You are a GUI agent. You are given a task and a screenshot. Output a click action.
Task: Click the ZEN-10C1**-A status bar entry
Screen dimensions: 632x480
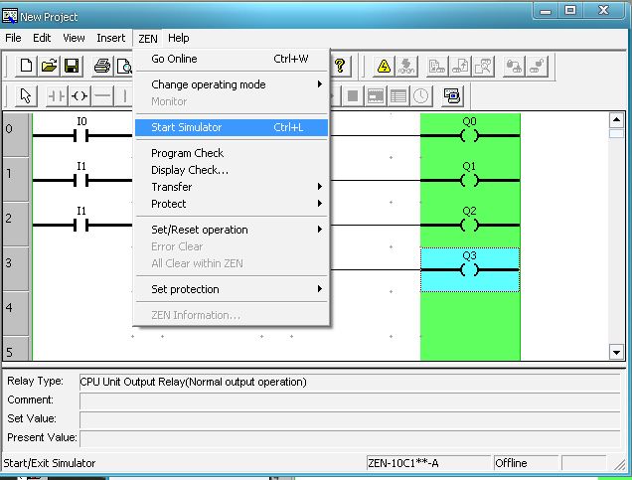tap(428, 463)
